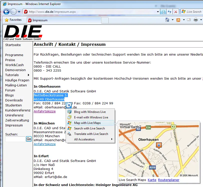Click the address bar URL field
The height and width of the screenshot is (187, 203).
(89, 12)
